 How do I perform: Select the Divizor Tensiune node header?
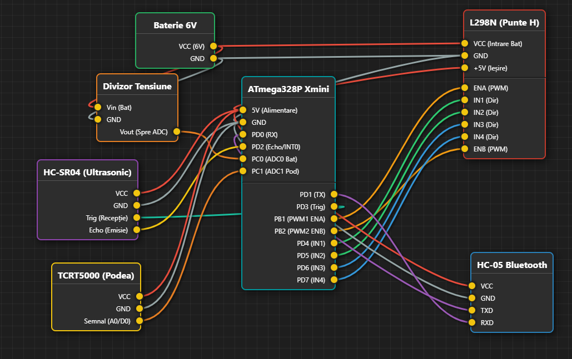(137, 87)
